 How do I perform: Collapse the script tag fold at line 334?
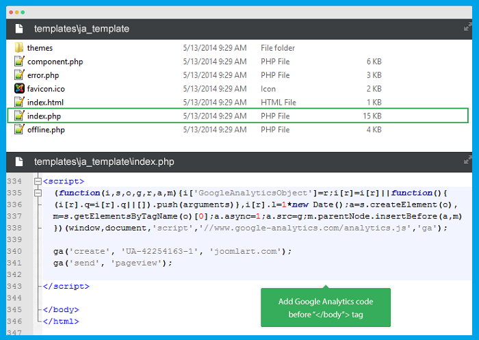click(38, 181)
